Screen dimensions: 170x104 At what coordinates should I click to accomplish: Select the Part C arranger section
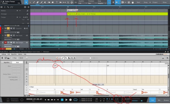117,14
